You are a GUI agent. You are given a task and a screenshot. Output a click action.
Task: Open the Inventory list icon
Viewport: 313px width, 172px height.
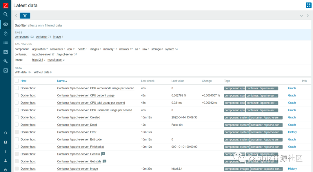[x=6, y=43]
